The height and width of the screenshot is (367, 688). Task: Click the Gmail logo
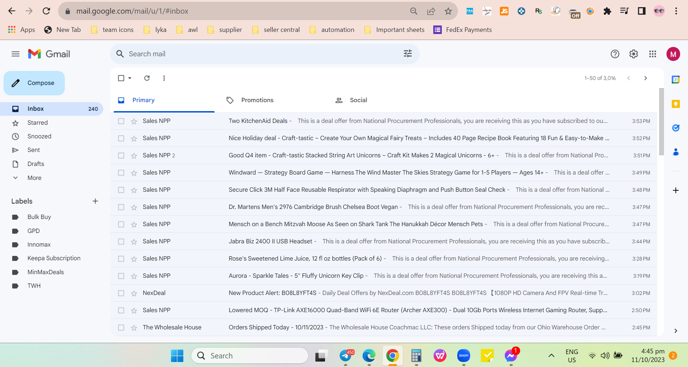[49, 54]
